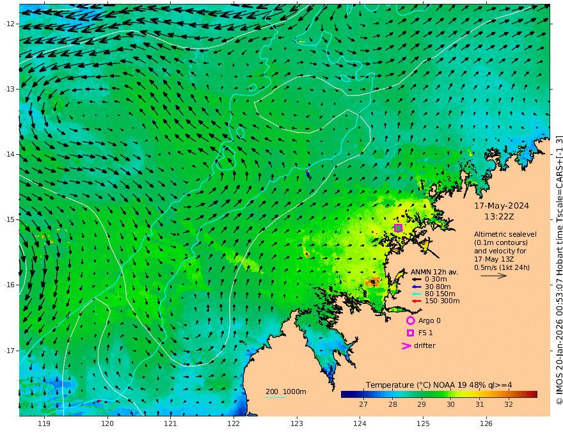Click the red-blue ANMN mooring marker near 123E
Image resolution: width=563 pixels, height=435 pixels.
pyautogui.click(x=307, y=173)
